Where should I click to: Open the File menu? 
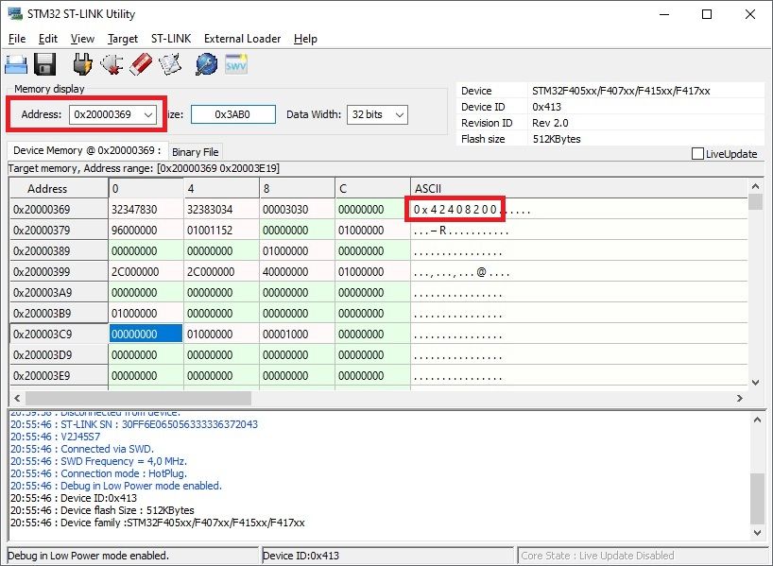(x=17, y=39)
